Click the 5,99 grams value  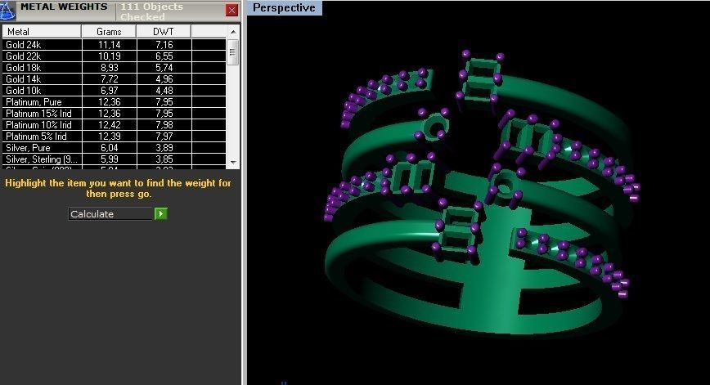coord(109,159)
